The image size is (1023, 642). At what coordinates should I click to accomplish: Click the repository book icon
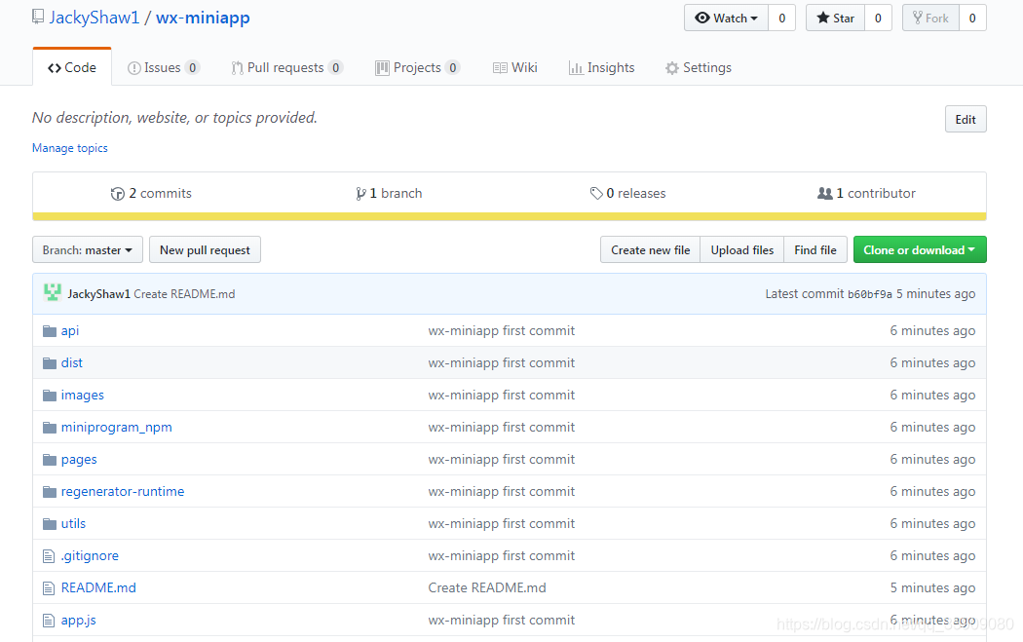click(x=38, y=17)
